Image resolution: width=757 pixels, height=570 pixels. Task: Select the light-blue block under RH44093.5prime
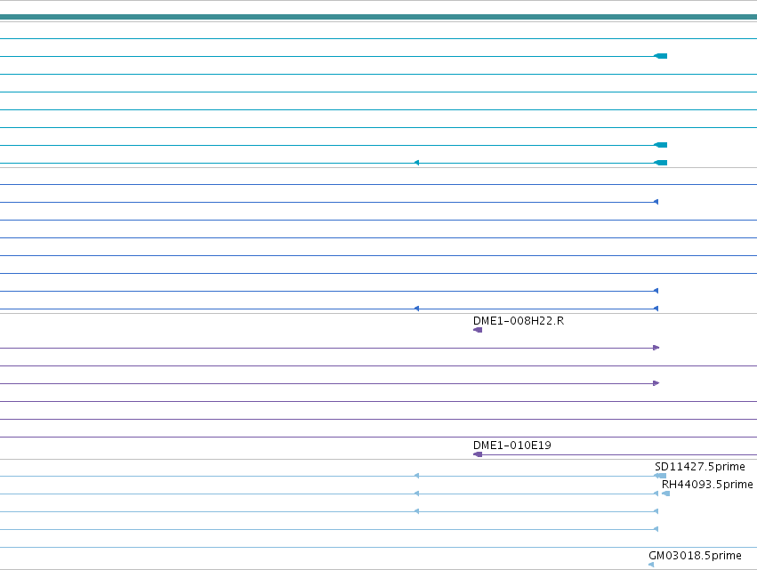coord(665,494)
